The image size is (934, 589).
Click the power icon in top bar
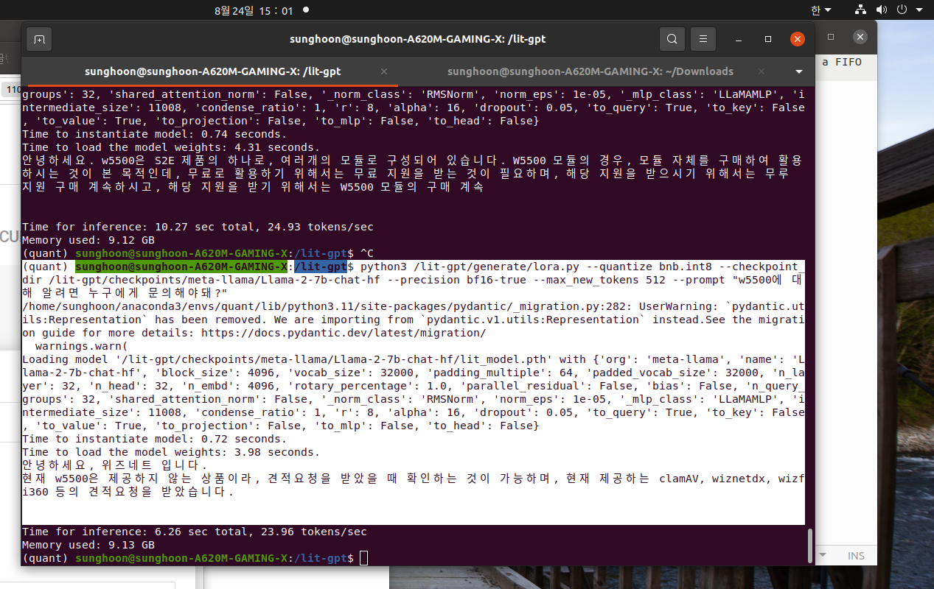tap(901, 10)
